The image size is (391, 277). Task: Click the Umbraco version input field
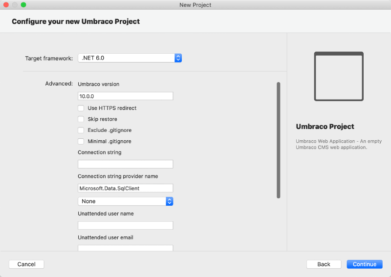click(126, 96)
